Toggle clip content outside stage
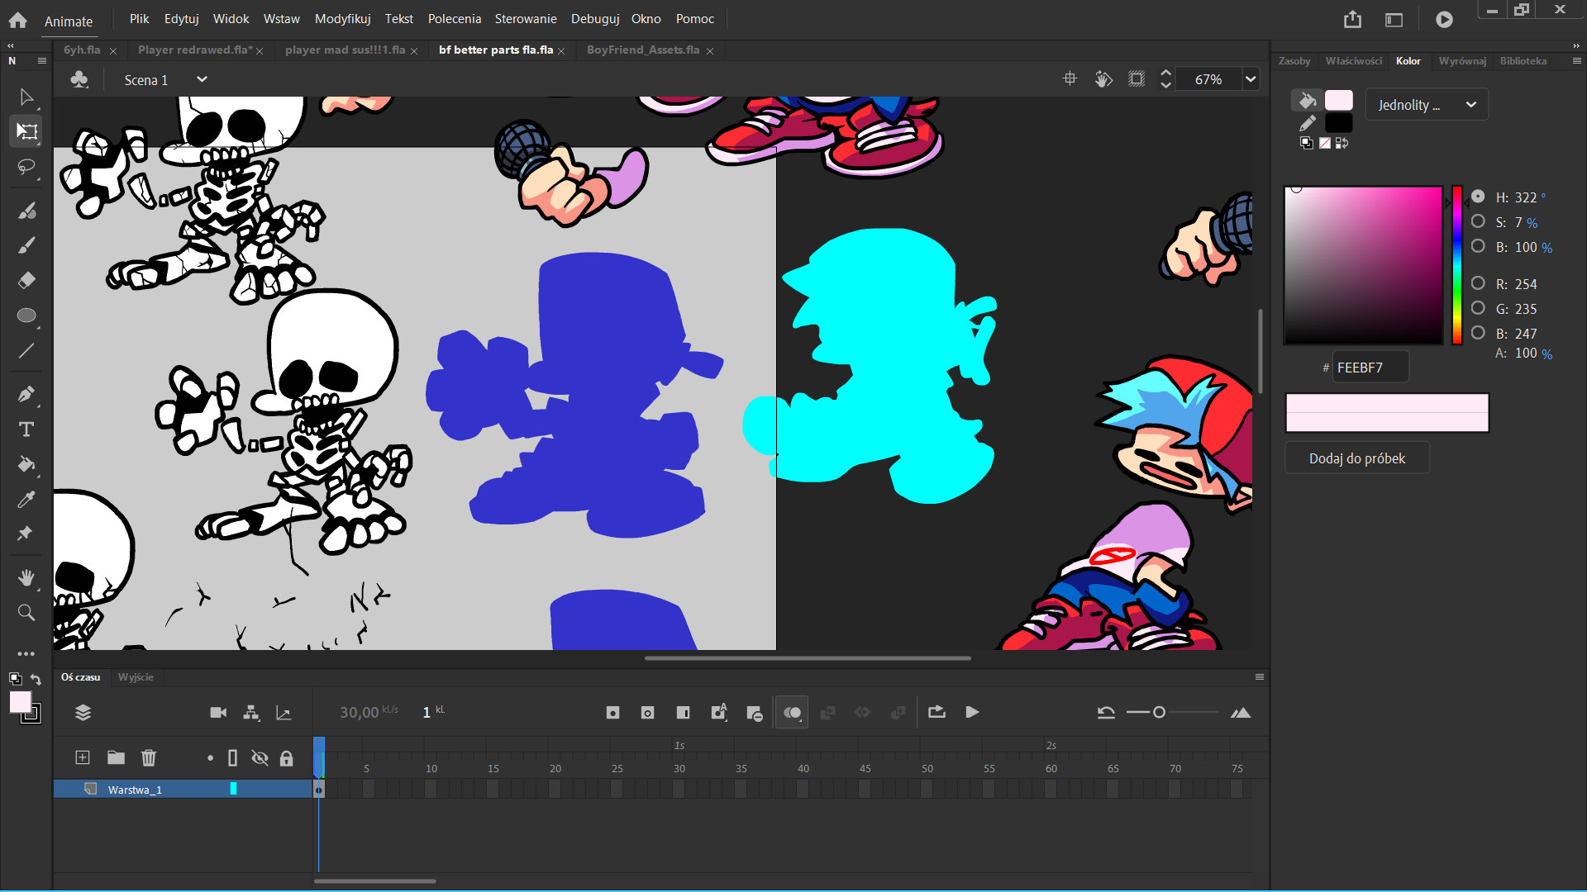 point(1137,79)
